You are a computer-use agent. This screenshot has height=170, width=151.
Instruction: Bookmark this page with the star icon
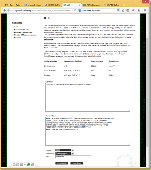[x=123, y=11]
